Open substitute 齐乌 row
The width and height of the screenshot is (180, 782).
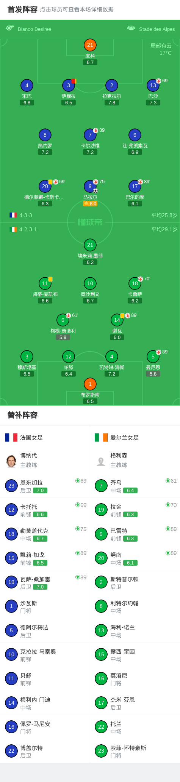(x=135, y=486)
